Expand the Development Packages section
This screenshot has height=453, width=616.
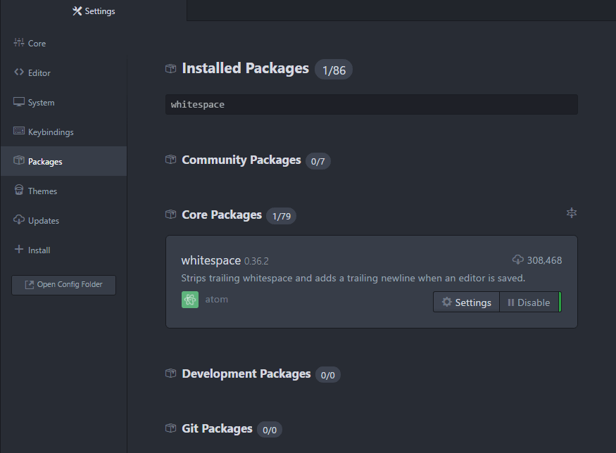246,374
